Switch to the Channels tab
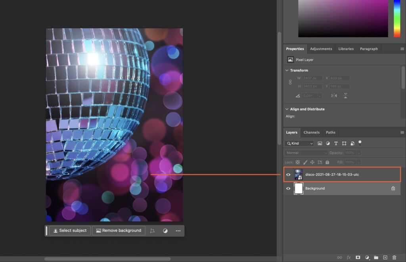The height and width of the screenshot is (262, 406). 312,132
